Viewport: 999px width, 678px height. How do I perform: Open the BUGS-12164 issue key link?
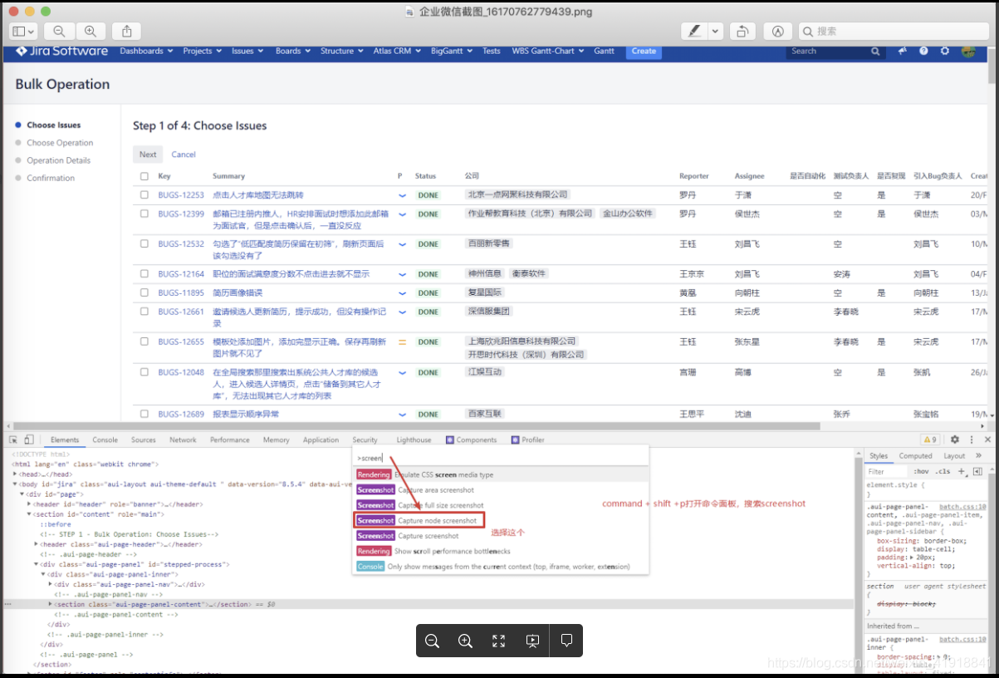181,273
